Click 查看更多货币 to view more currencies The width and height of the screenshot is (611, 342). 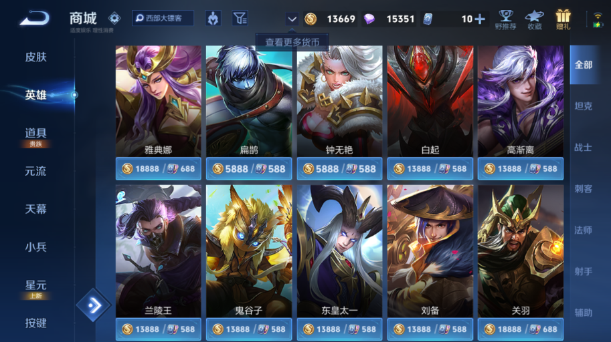tap(292, 41)
